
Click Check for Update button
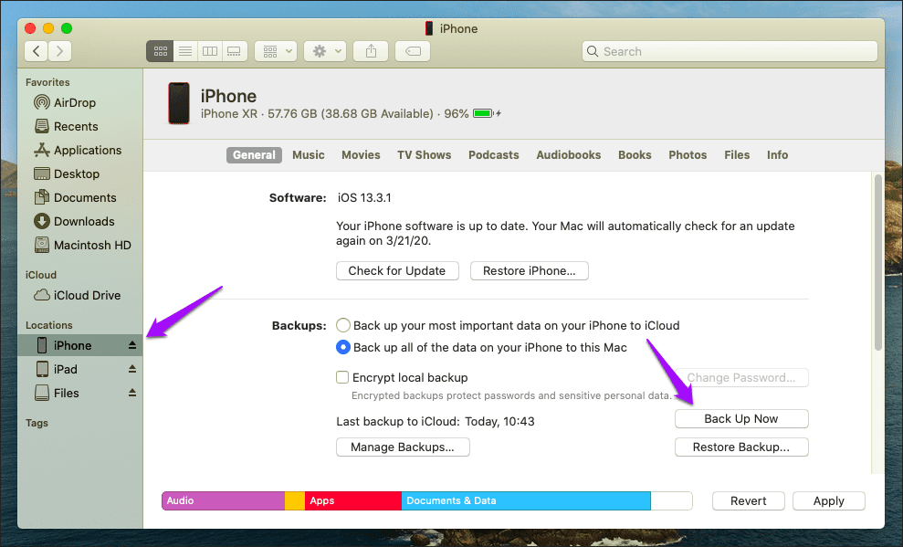tap(397, 270)
